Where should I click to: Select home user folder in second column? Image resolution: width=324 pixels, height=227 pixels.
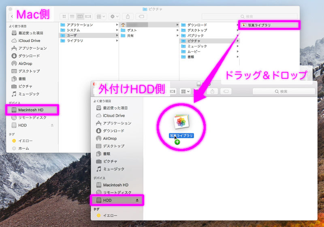(149, 25)
